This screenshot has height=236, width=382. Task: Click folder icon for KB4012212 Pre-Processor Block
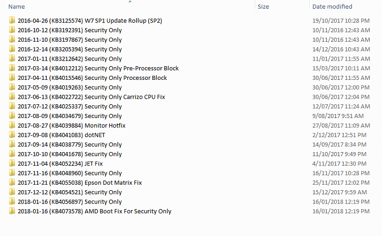(12, 68)
